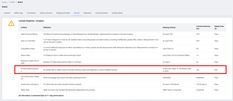Click the 109 Products performance value
233x101 pixels.
201,84
